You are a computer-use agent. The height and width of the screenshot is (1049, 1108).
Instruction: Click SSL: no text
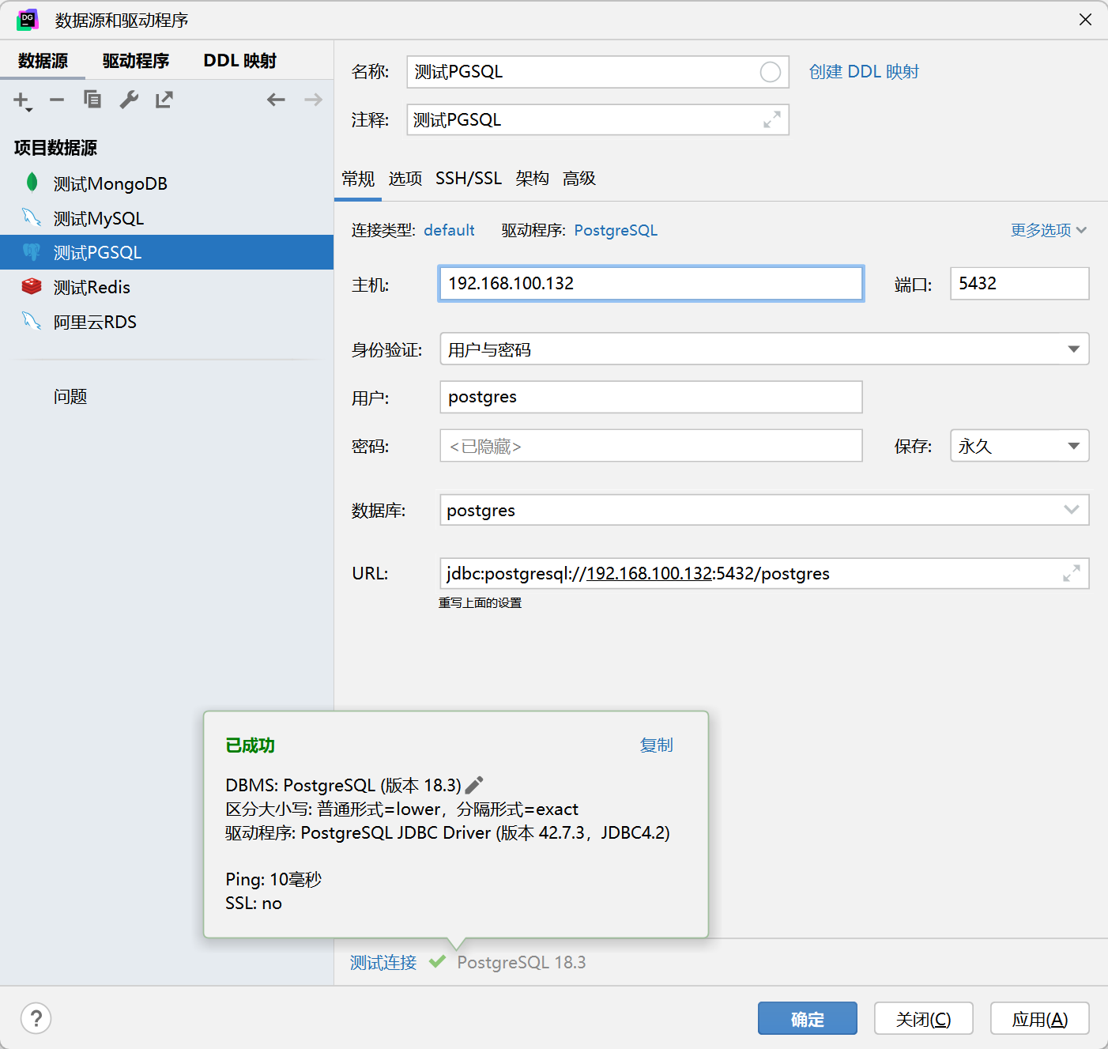(x=254, y=903)
